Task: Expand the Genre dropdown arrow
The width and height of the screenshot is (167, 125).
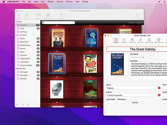Action: pos(159,88)
